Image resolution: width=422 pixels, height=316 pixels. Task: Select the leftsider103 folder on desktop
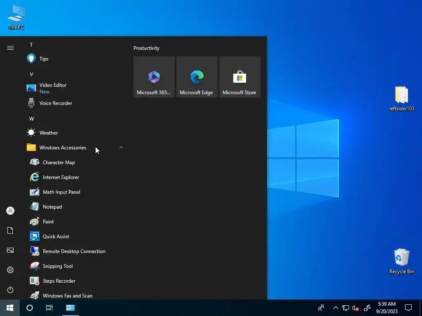point(401,99)
